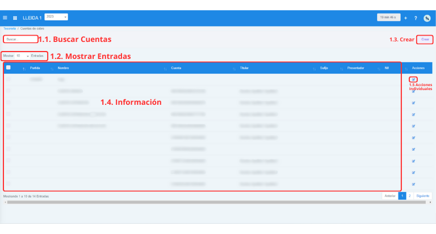Click the edit icon in the ninth table row
436x234 pixels.
click(x=413, y=173)
